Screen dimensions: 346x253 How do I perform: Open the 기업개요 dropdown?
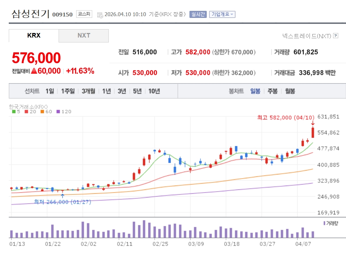(x=222, y=14)
